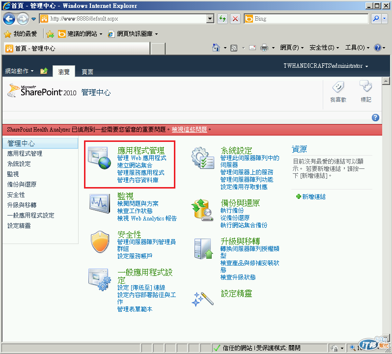Click the 資源 resources heading
This screenshot has height=354, width=392.
(299, 149)
